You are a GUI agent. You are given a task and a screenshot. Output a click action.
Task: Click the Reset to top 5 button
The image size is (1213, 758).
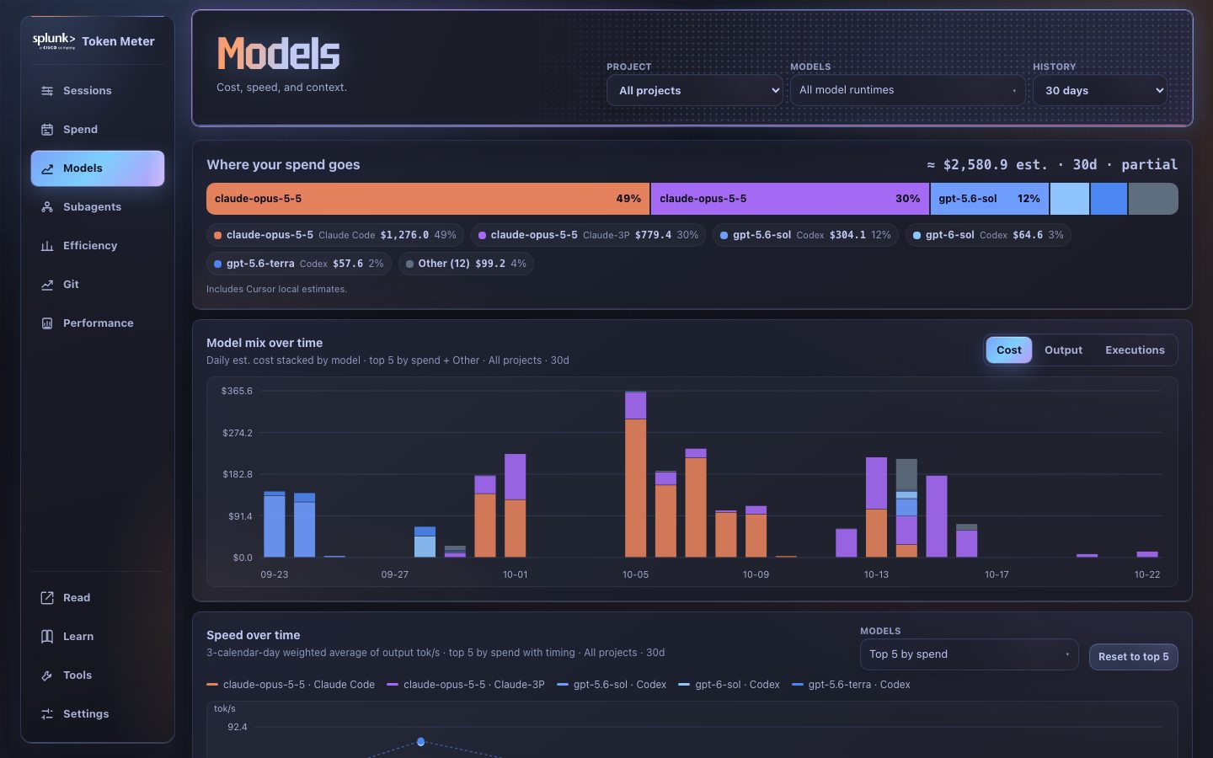pos(1133,657)
